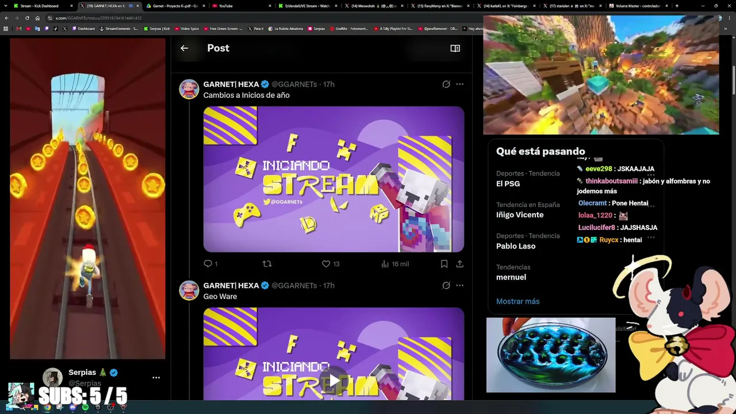Share the 'Cambios a Inicios de año' post
736x414 pixels.
point(459,264)
